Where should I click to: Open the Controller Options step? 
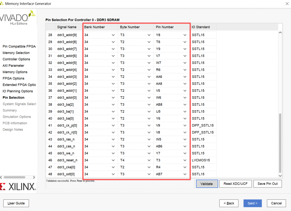point(16,59)
